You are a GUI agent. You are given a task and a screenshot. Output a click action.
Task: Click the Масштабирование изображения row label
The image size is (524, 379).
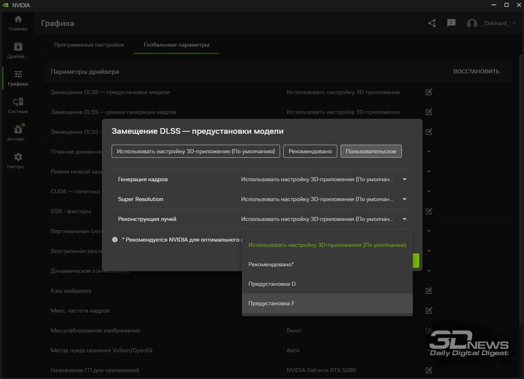click(x=95, y=330)
